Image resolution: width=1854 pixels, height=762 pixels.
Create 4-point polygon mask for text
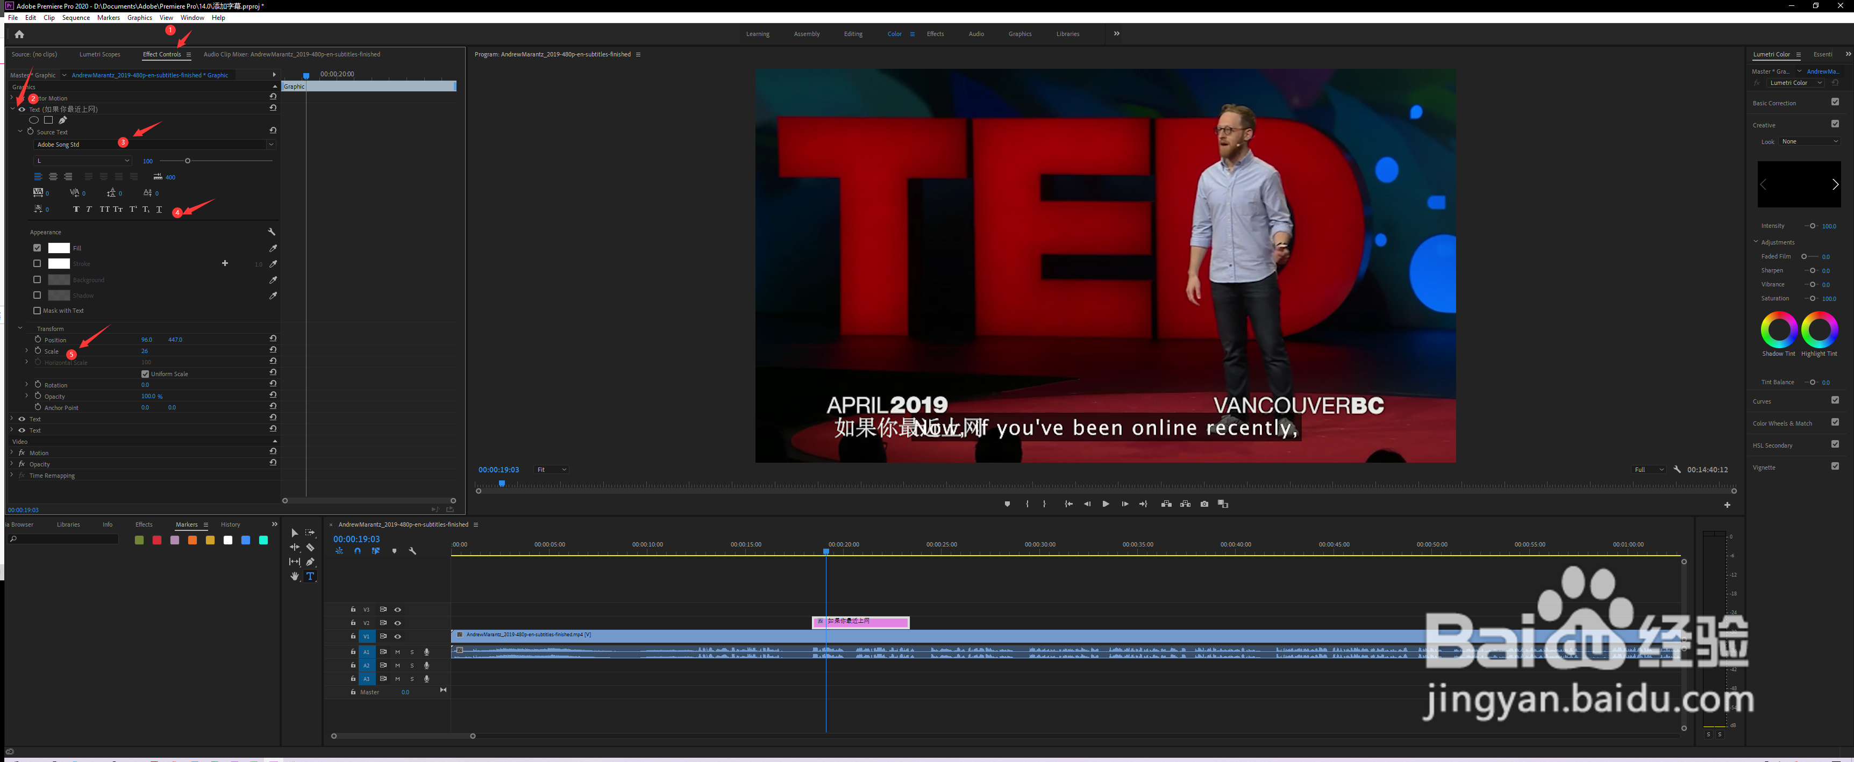(x=48, y=120)
